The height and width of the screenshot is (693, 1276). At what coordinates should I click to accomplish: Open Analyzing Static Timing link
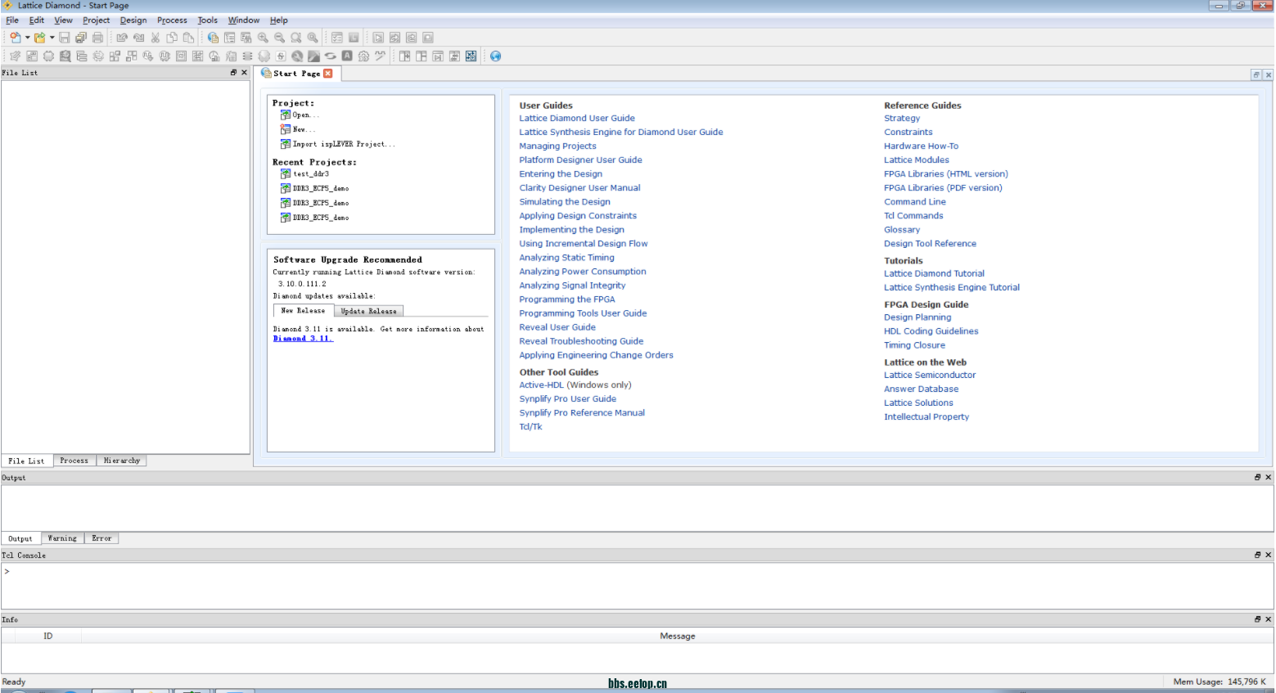[x=566, y=258]
